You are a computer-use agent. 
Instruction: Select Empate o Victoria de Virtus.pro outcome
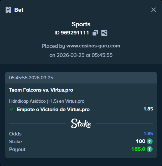point(53,109)
